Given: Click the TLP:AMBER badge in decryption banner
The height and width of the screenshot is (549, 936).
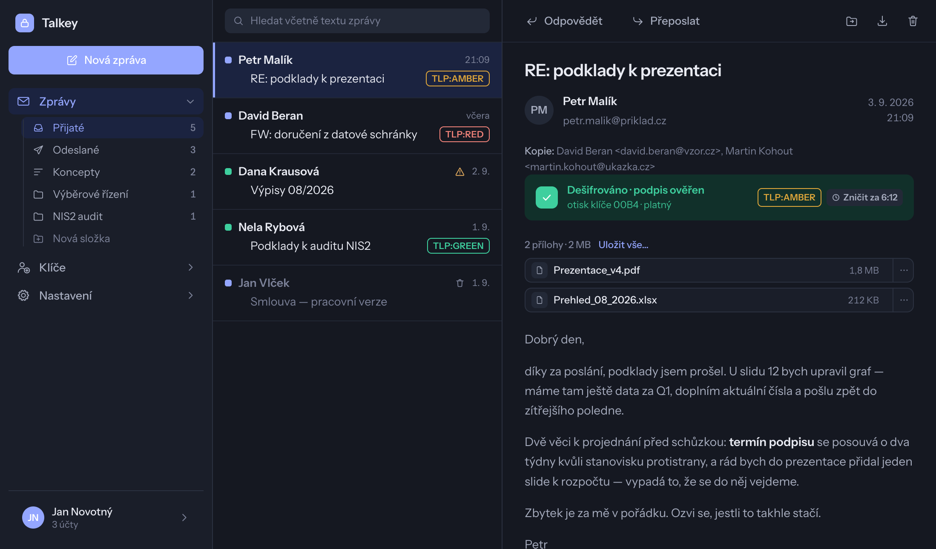Looking at the screenshot, I should (790, 197).
